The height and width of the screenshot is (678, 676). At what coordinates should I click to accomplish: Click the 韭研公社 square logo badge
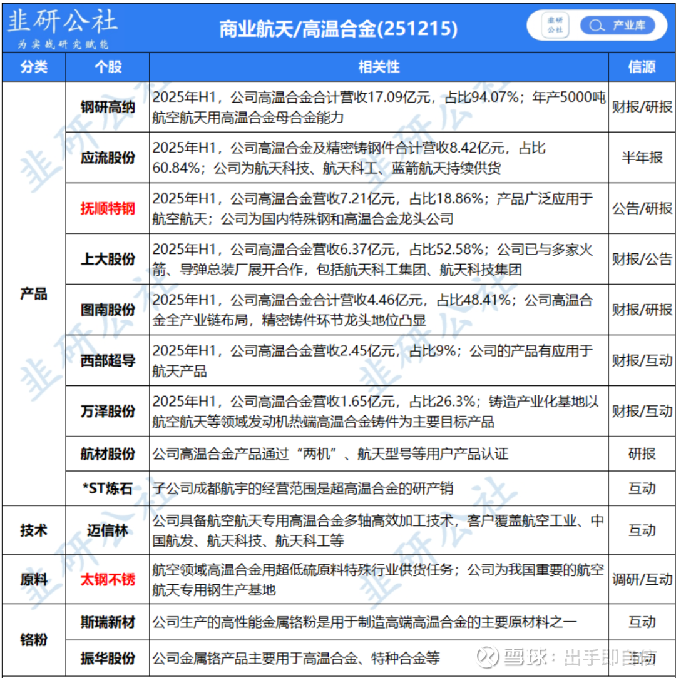pos(555,26)
